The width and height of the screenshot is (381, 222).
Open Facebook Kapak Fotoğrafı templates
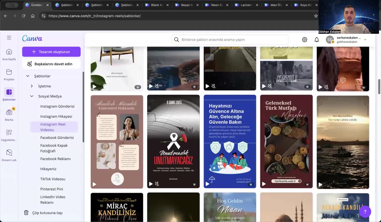pyautogui.click(x=54, y=148)
